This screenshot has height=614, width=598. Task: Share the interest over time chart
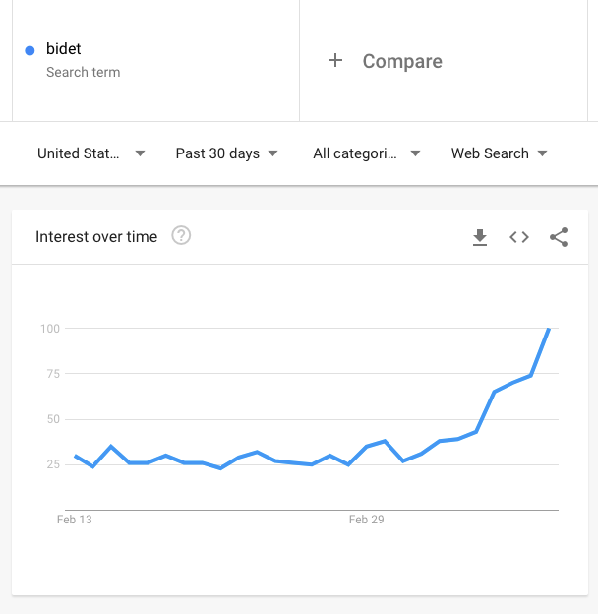pos(559,237)
